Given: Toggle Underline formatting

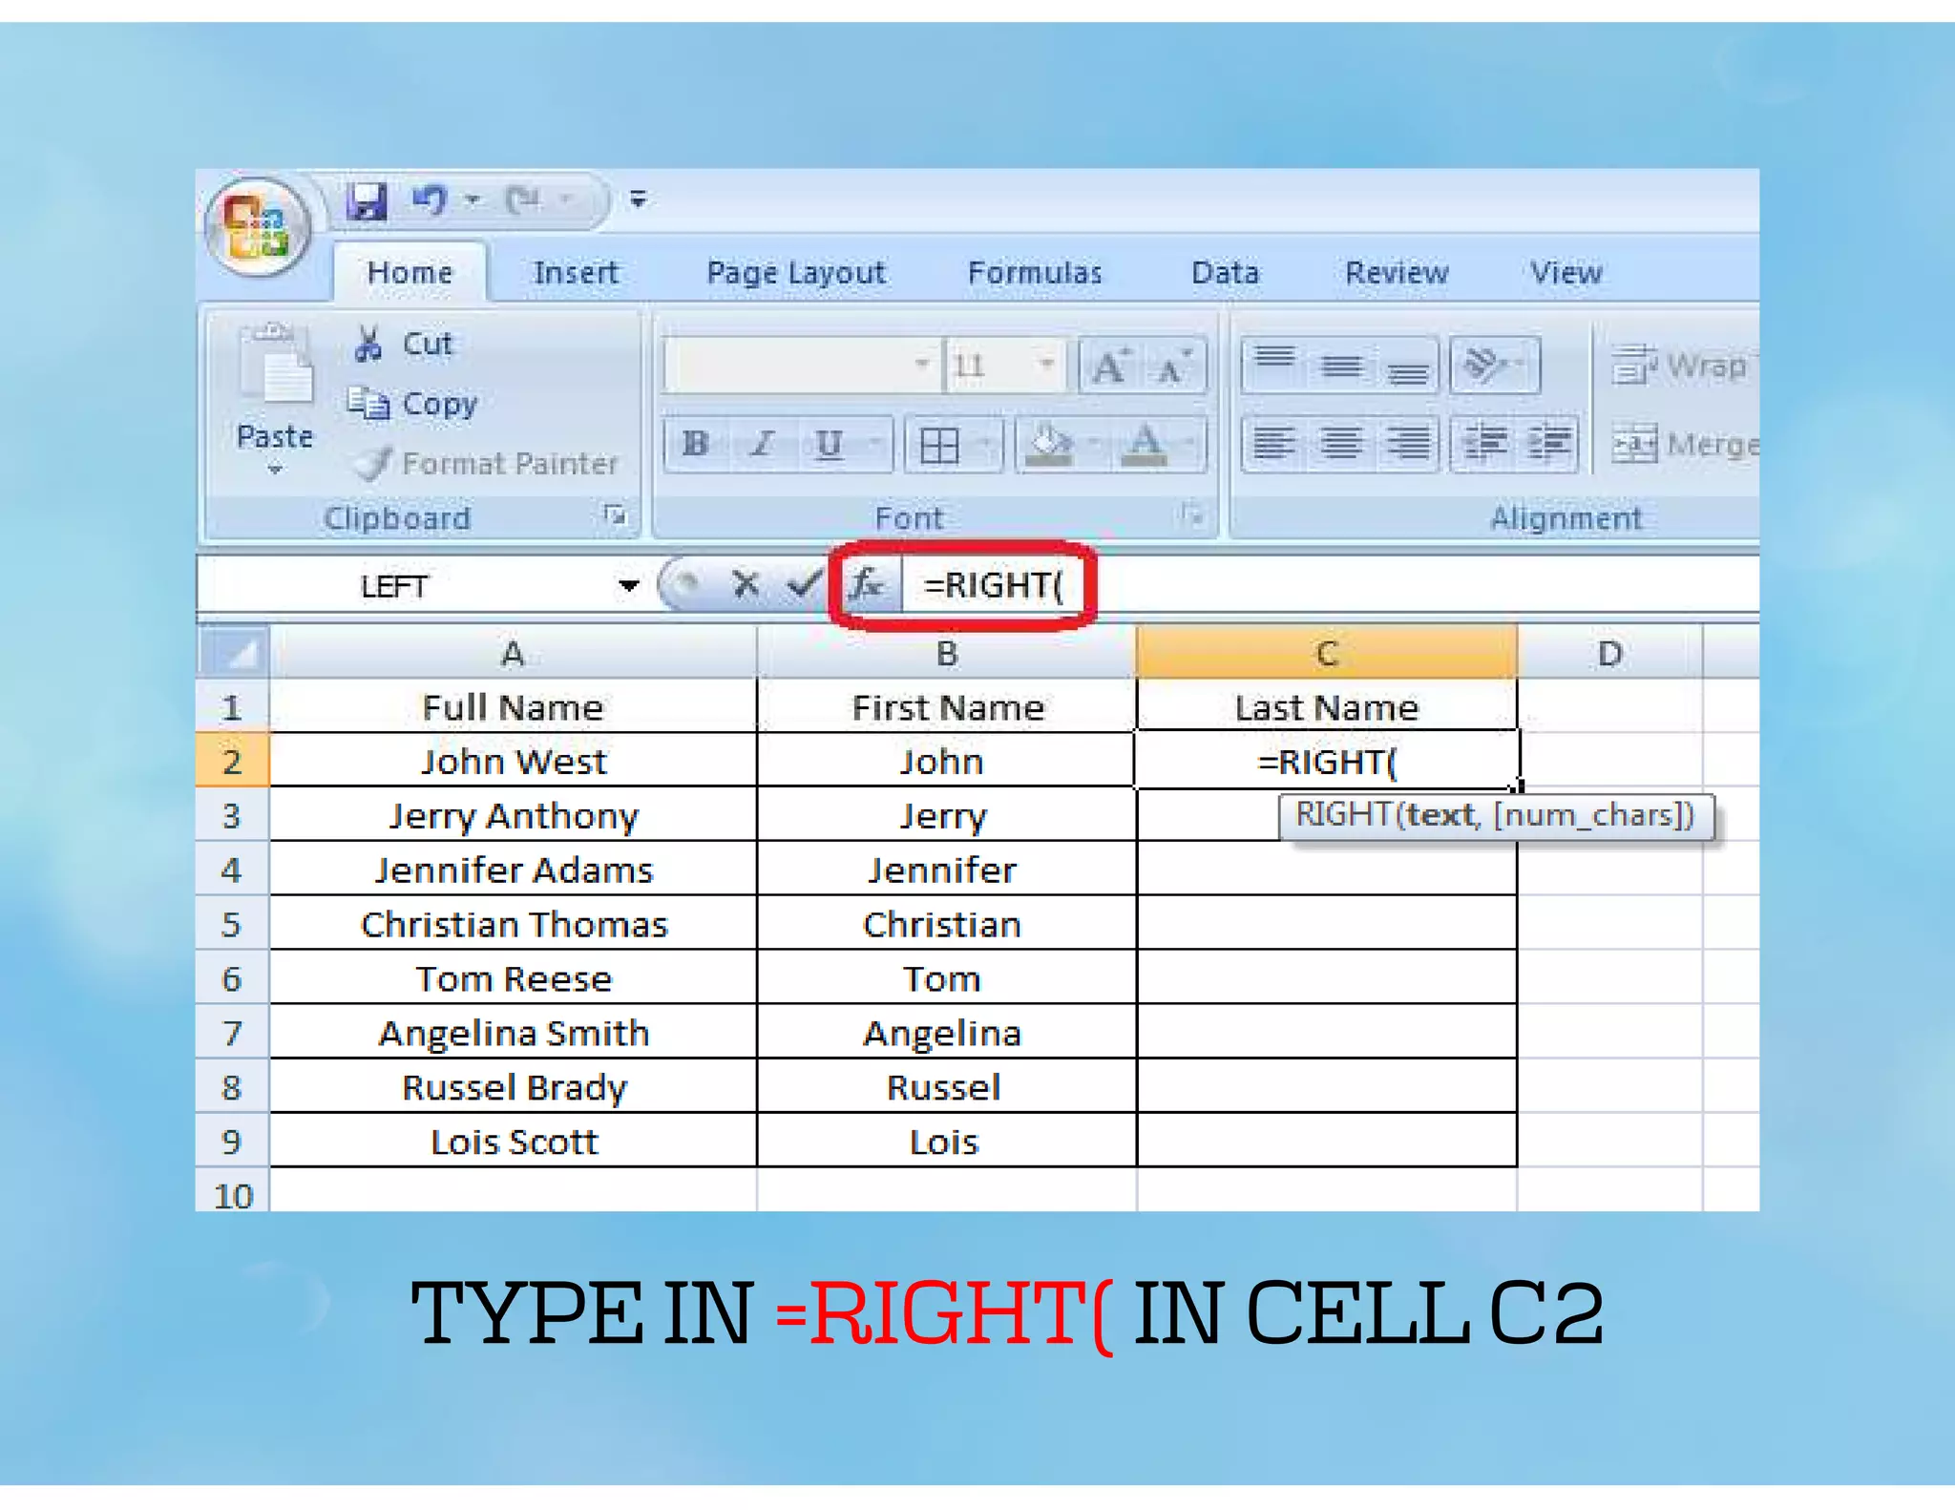Looking at the screenshot, I should [x=828, y=444].
